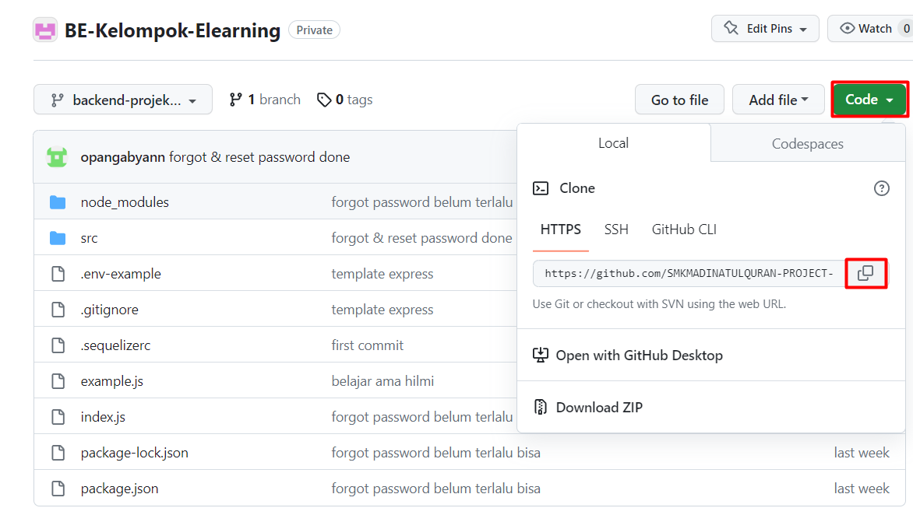Click 'template express' commit for .env-example
The width and height of the screenshot is (913, 515).
pos(382,274)
